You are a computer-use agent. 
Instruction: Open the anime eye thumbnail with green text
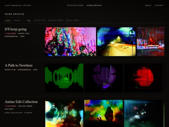(64, 114)
